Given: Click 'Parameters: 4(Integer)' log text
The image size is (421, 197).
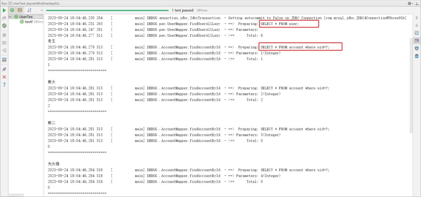Looking at the screenshot, I should pos(258,176).
